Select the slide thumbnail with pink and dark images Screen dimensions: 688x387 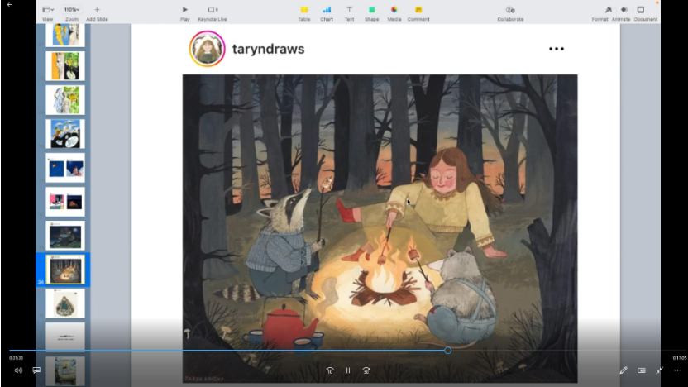[x=65, y=202]
